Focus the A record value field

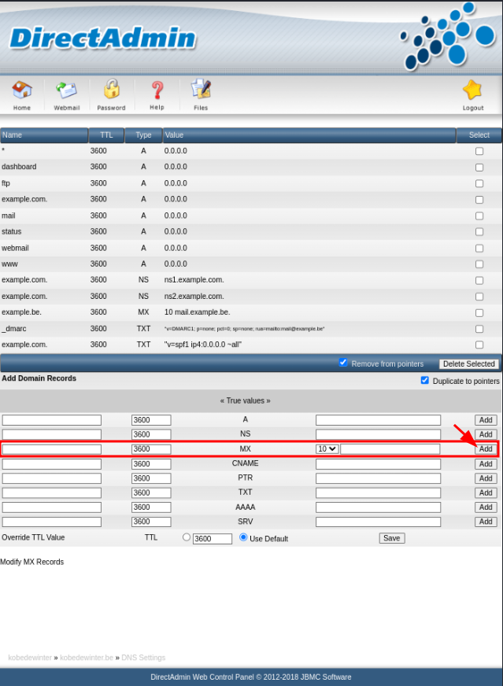coord(379,420)
